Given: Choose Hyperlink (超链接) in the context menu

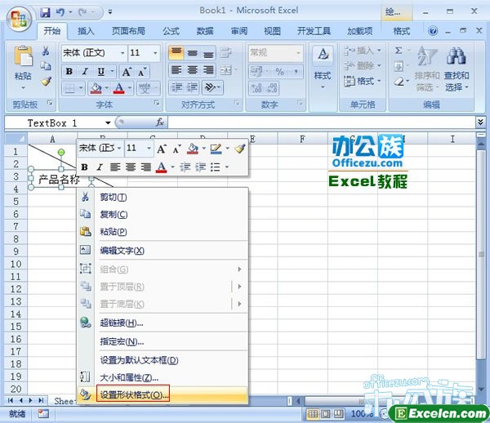Looking at the screenshot, I should pos(163,323).
